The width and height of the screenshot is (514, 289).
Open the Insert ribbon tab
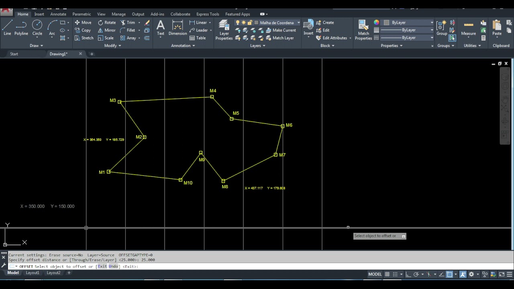(x=39, y=14)
